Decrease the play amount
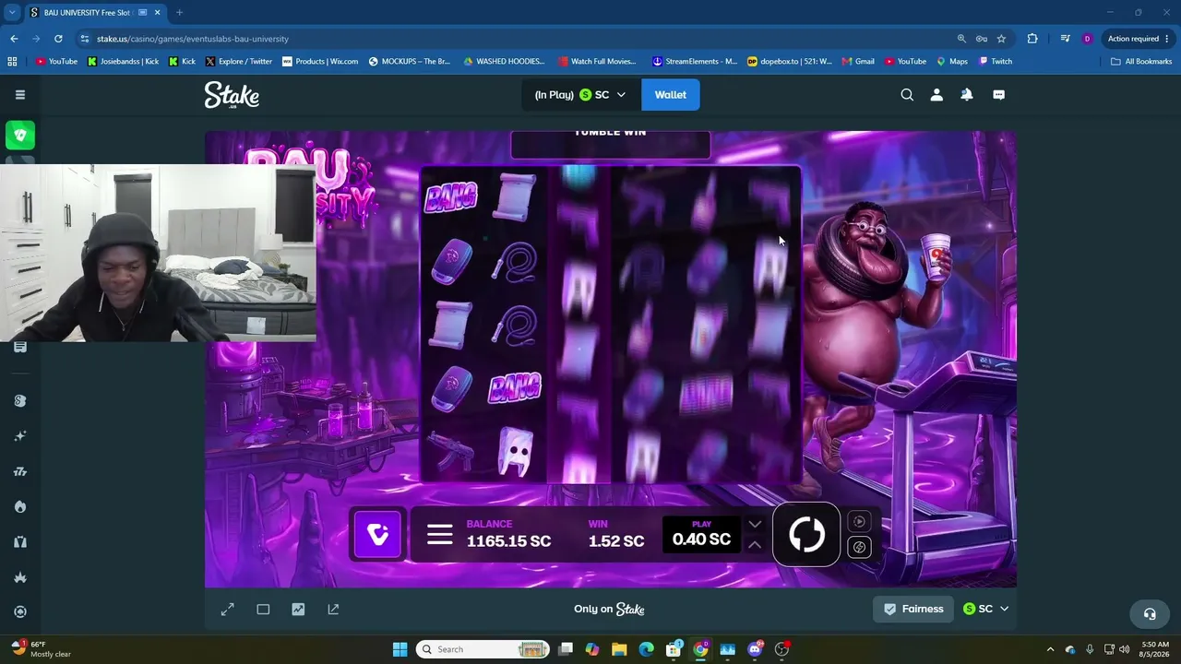The height and width of the screenshot is (664, 1181). (x=755, y=524)
